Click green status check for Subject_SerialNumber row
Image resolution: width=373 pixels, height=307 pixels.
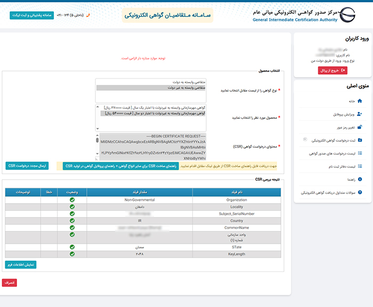pyautogui.click(x=72, y=214)
